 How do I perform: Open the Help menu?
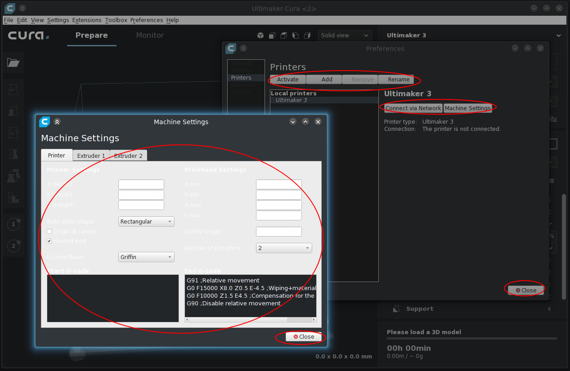172,20
